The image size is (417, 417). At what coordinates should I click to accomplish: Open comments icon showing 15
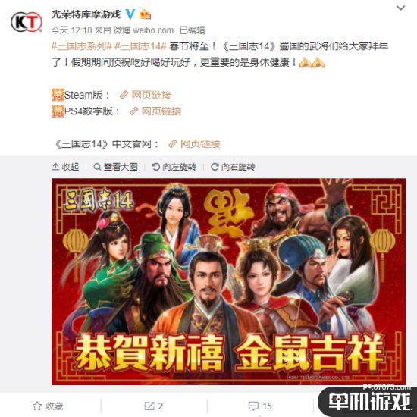pos(260,406)
